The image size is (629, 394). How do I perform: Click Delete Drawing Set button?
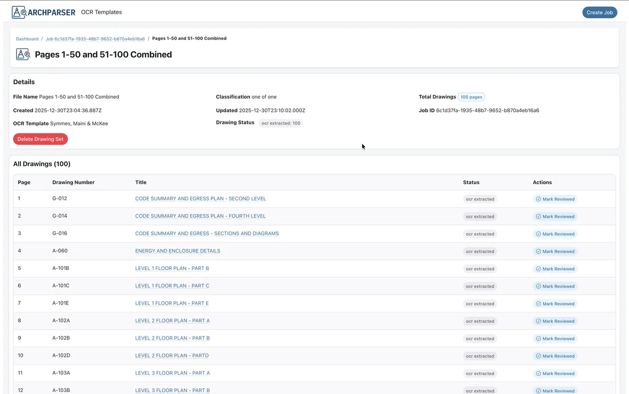coord(40,139)
